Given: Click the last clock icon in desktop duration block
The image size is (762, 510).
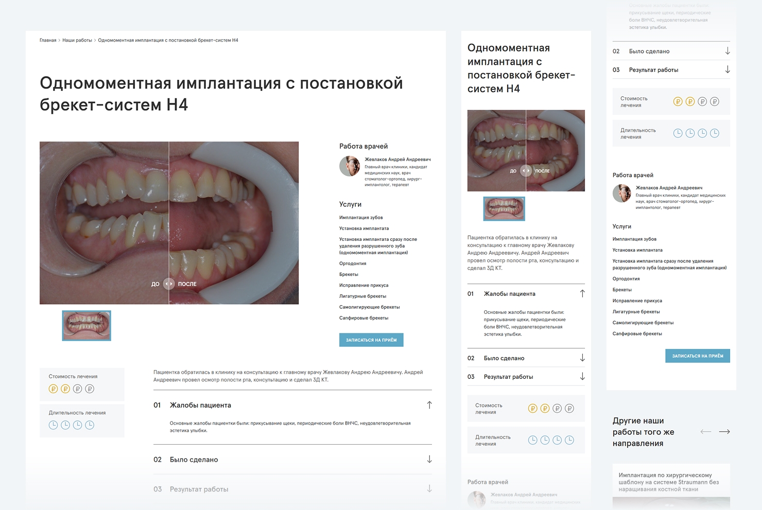Looking at the screenshot, I should tap(90, 425).
